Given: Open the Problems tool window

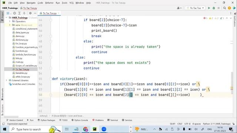Looking at the screenshot, I should tap(98, 120).
